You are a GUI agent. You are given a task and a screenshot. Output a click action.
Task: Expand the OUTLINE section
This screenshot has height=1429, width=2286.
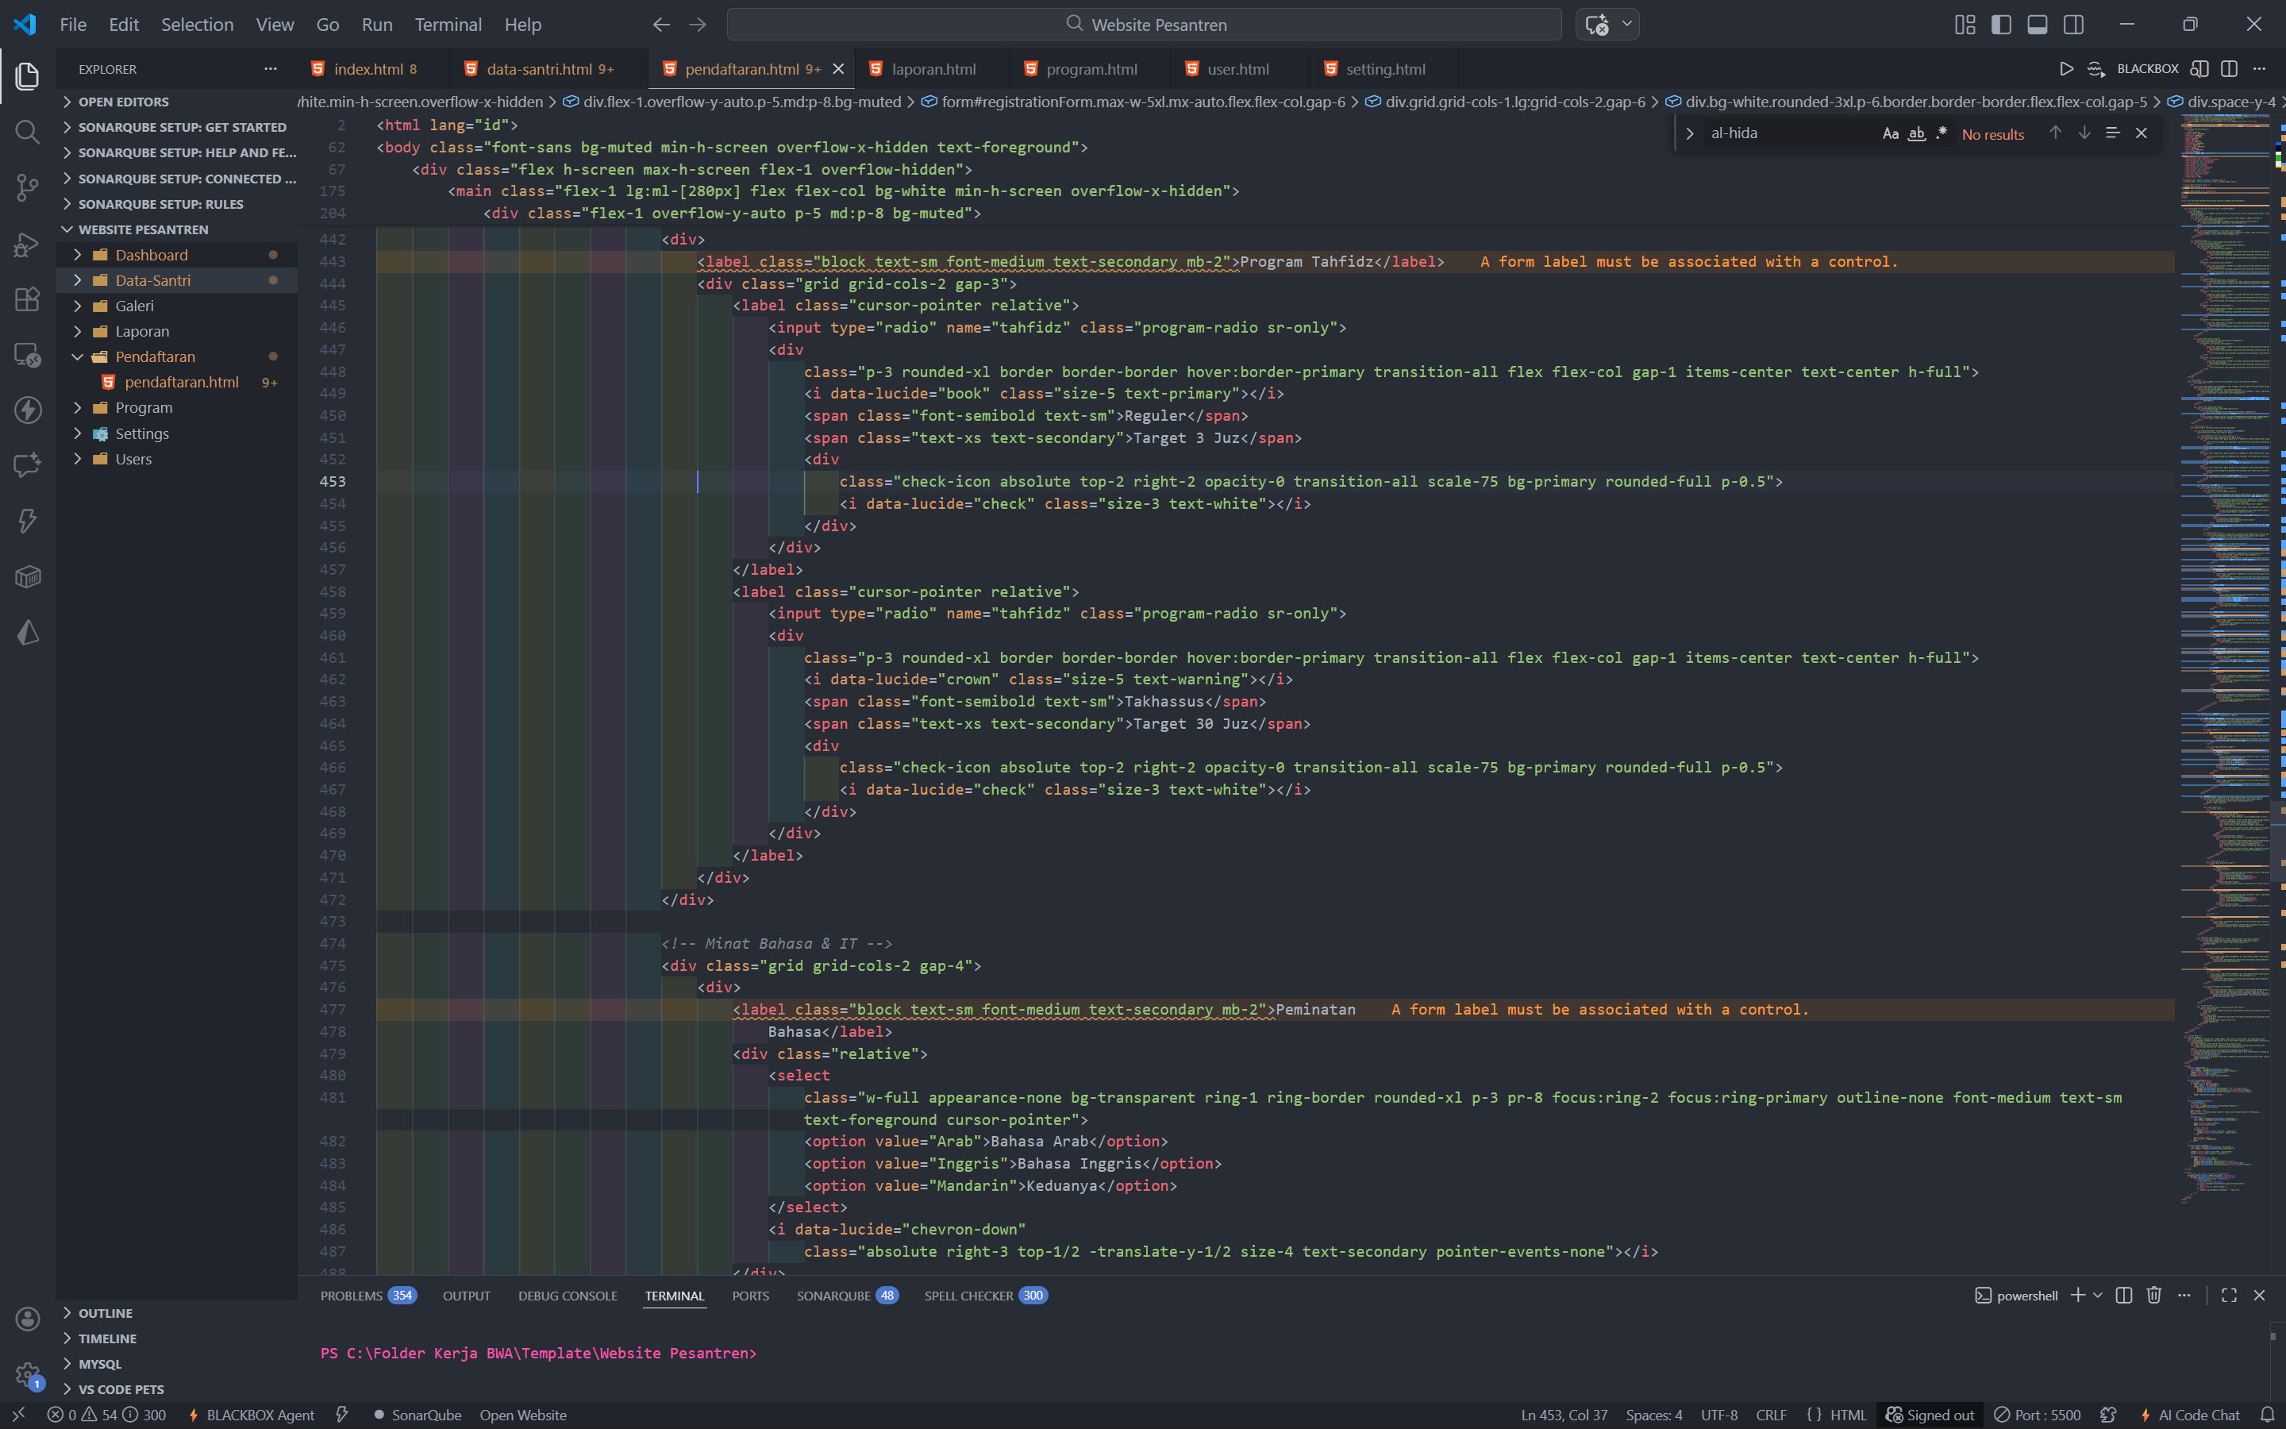click(x=105, y=1313)
